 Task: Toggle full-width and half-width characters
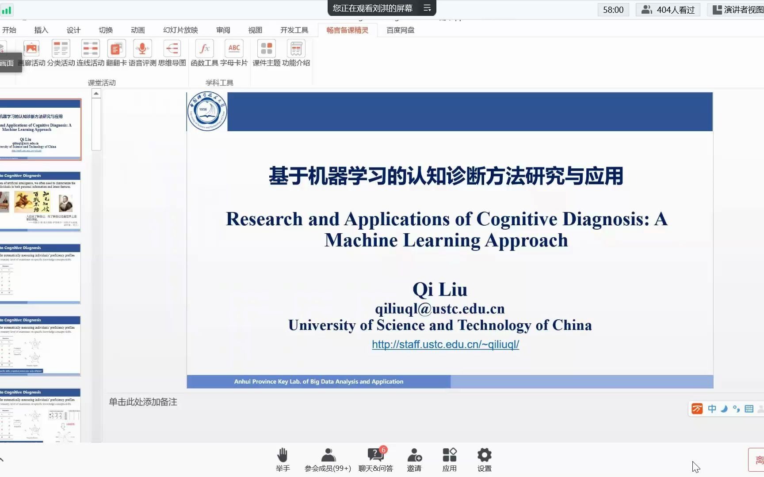click(724, 409)
